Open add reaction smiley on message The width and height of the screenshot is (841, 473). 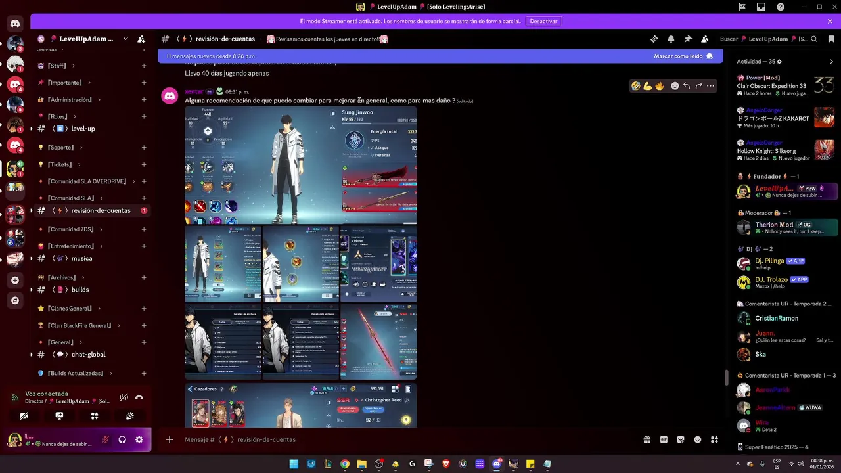[x=675, y=86]
